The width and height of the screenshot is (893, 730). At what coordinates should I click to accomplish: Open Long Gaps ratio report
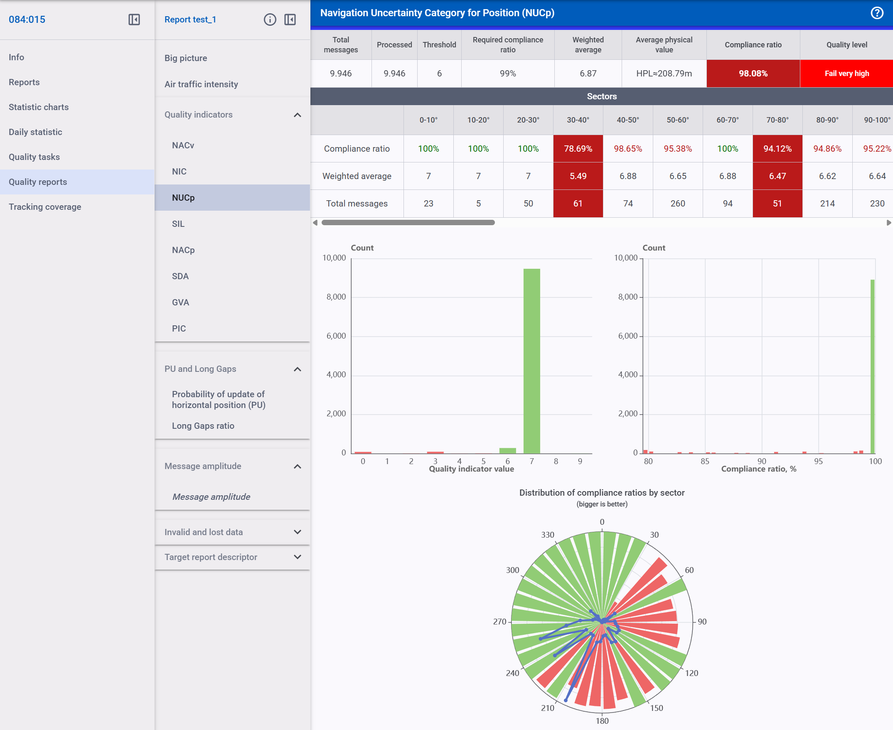(203, 425)
